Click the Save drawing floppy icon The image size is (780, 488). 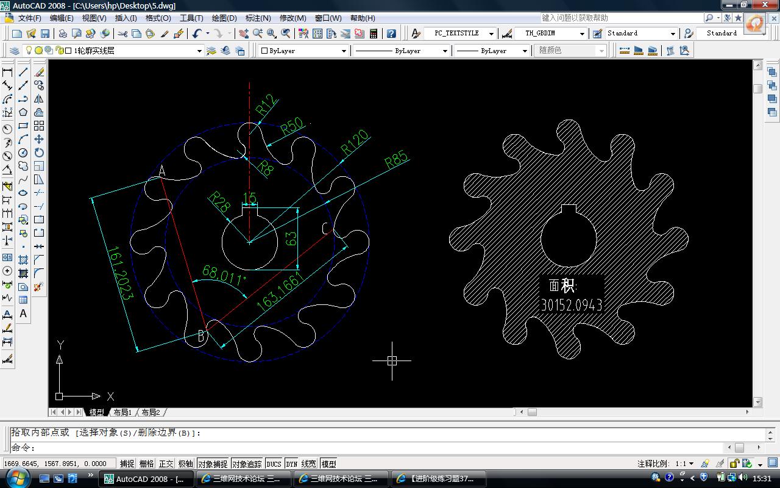(44, 34)
